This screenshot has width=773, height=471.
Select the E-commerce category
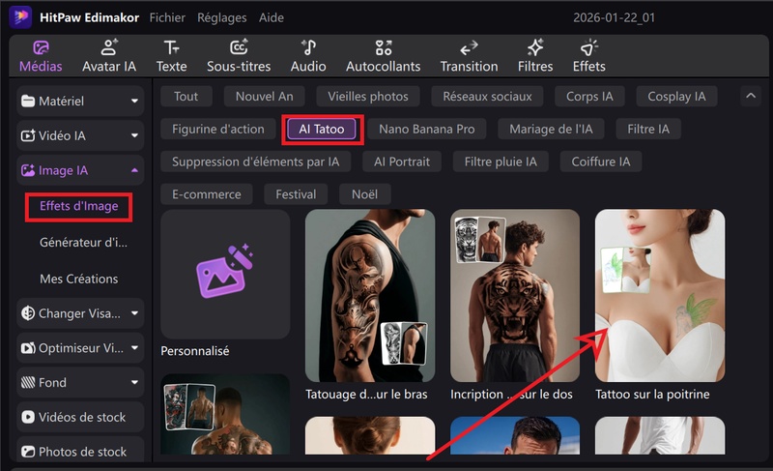click(207, 194)
